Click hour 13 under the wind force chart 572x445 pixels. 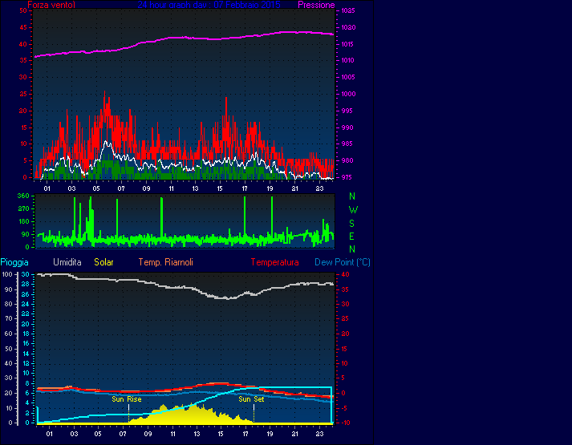pos(196,188)
